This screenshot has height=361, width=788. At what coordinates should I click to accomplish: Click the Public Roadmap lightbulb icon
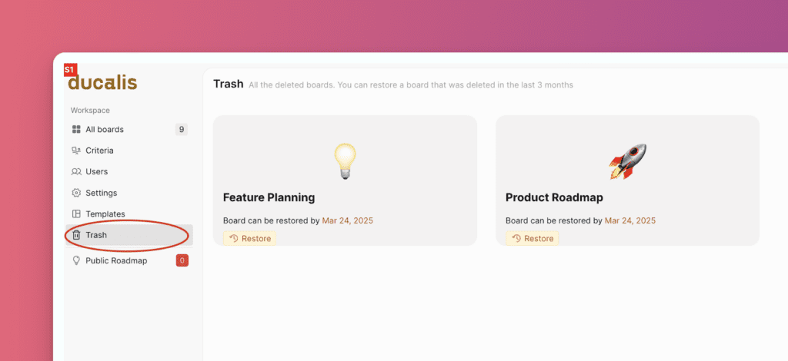76,260
